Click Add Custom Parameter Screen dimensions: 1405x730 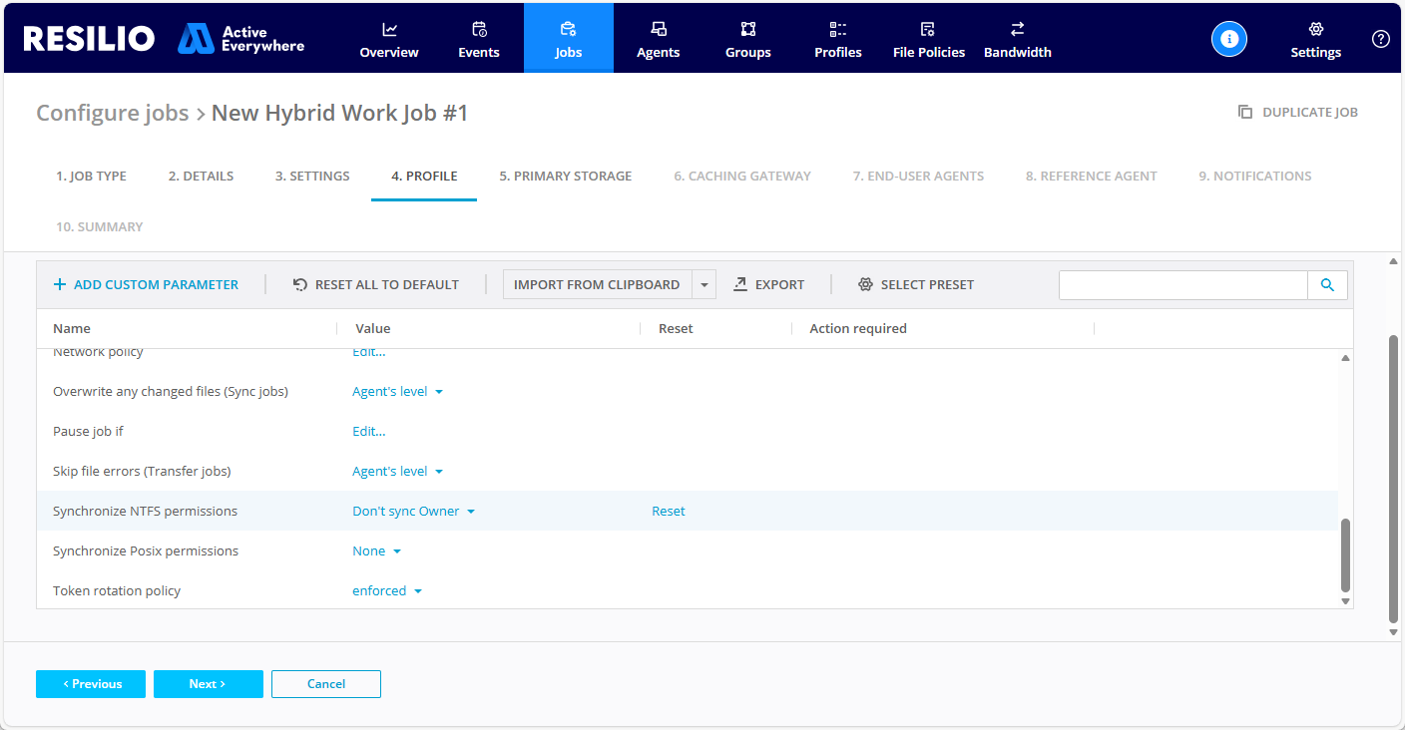tap(146, 285)
